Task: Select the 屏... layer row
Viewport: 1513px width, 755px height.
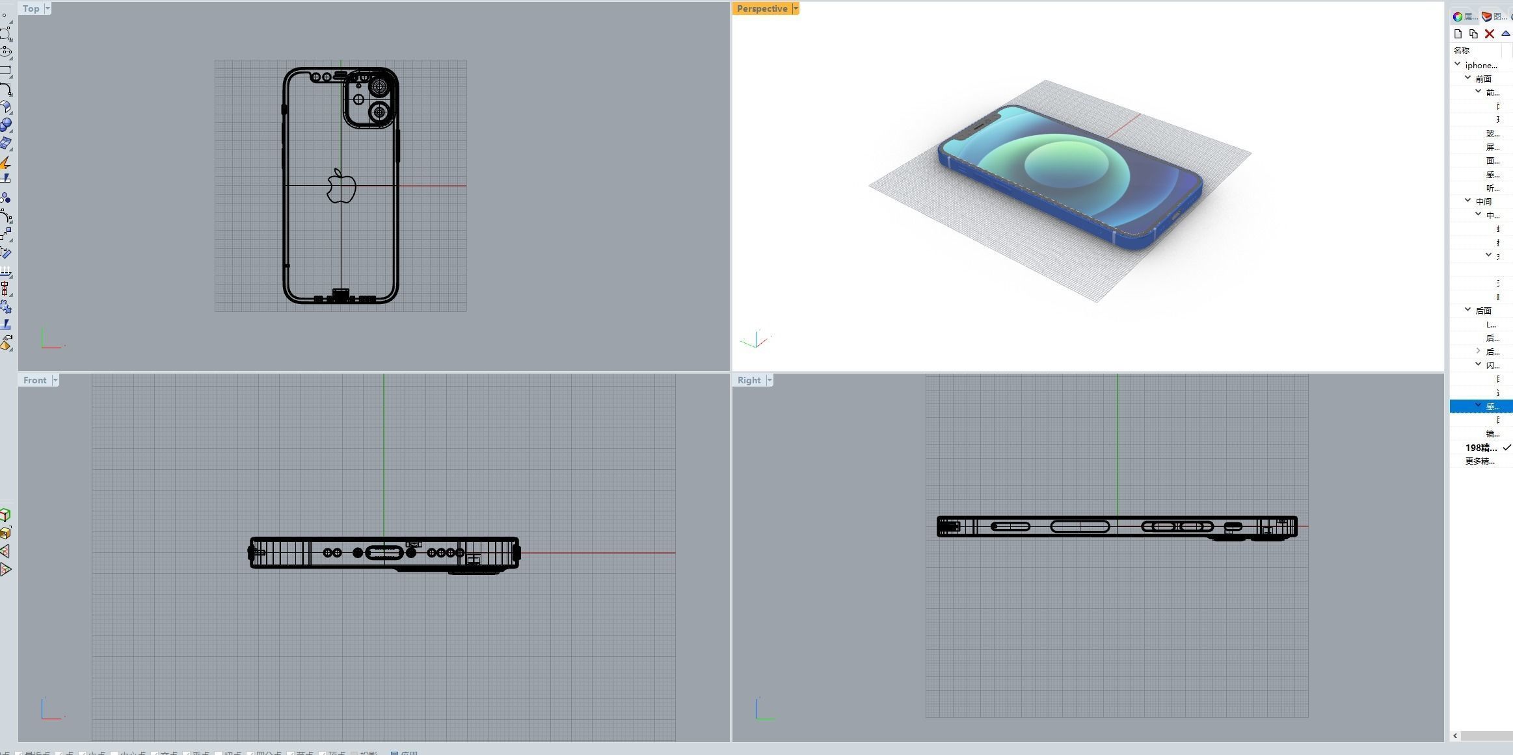Action: 1482,147
